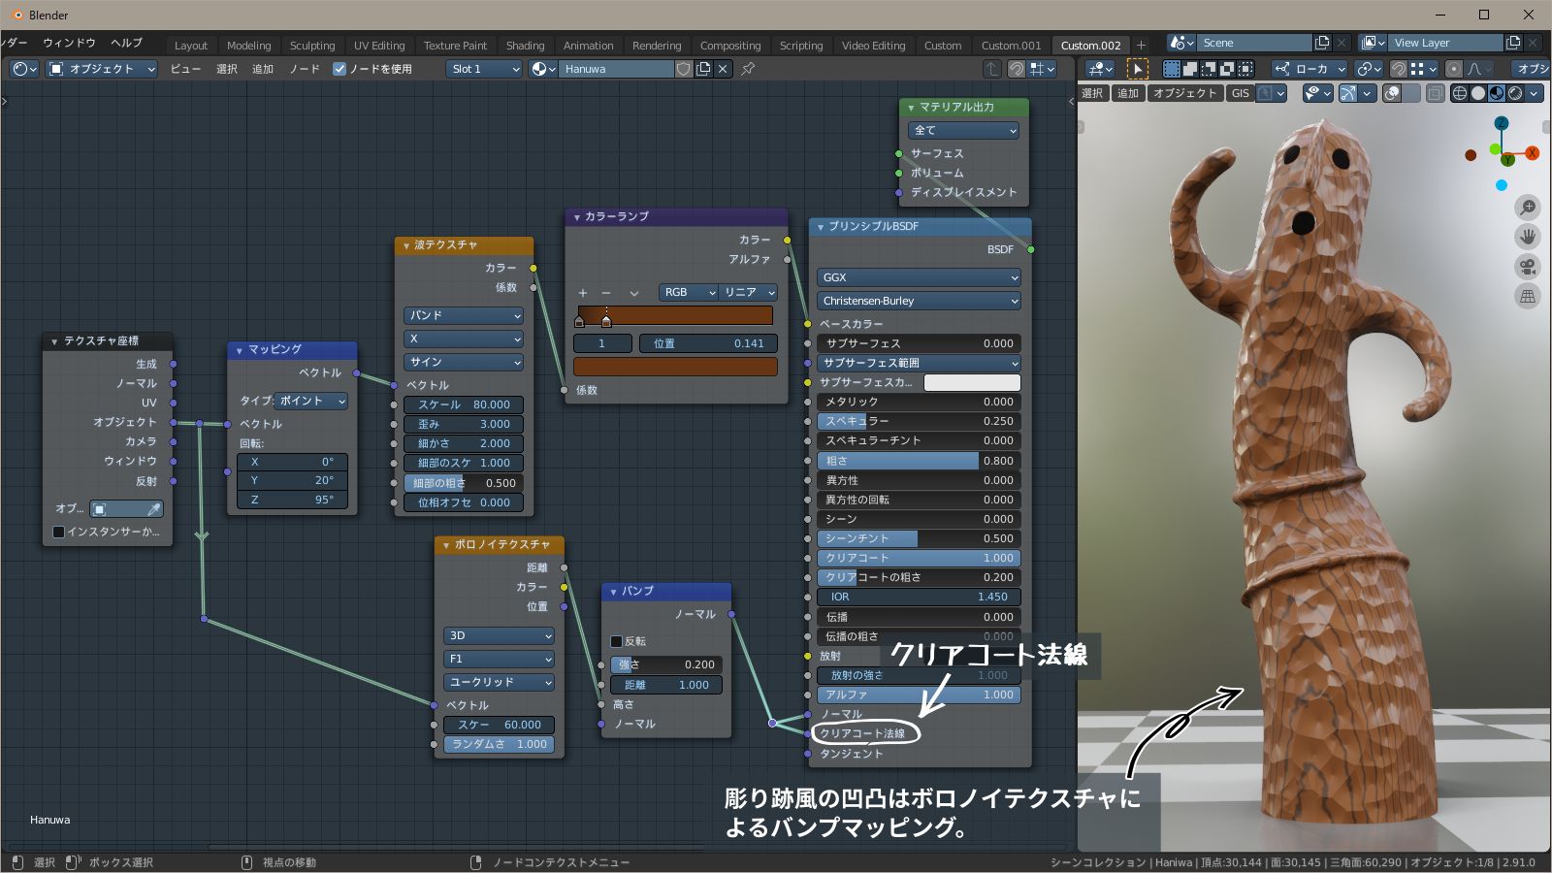Click the white サブサーフェスカ... color swatch
The width and height of the screenshot is (1552, 873).
(972, 382)
